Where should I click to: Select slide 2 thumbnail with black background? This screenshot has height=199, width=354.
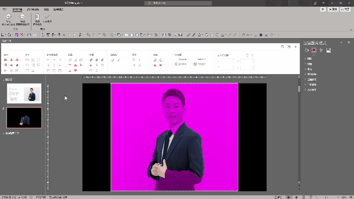pos(24,118)
